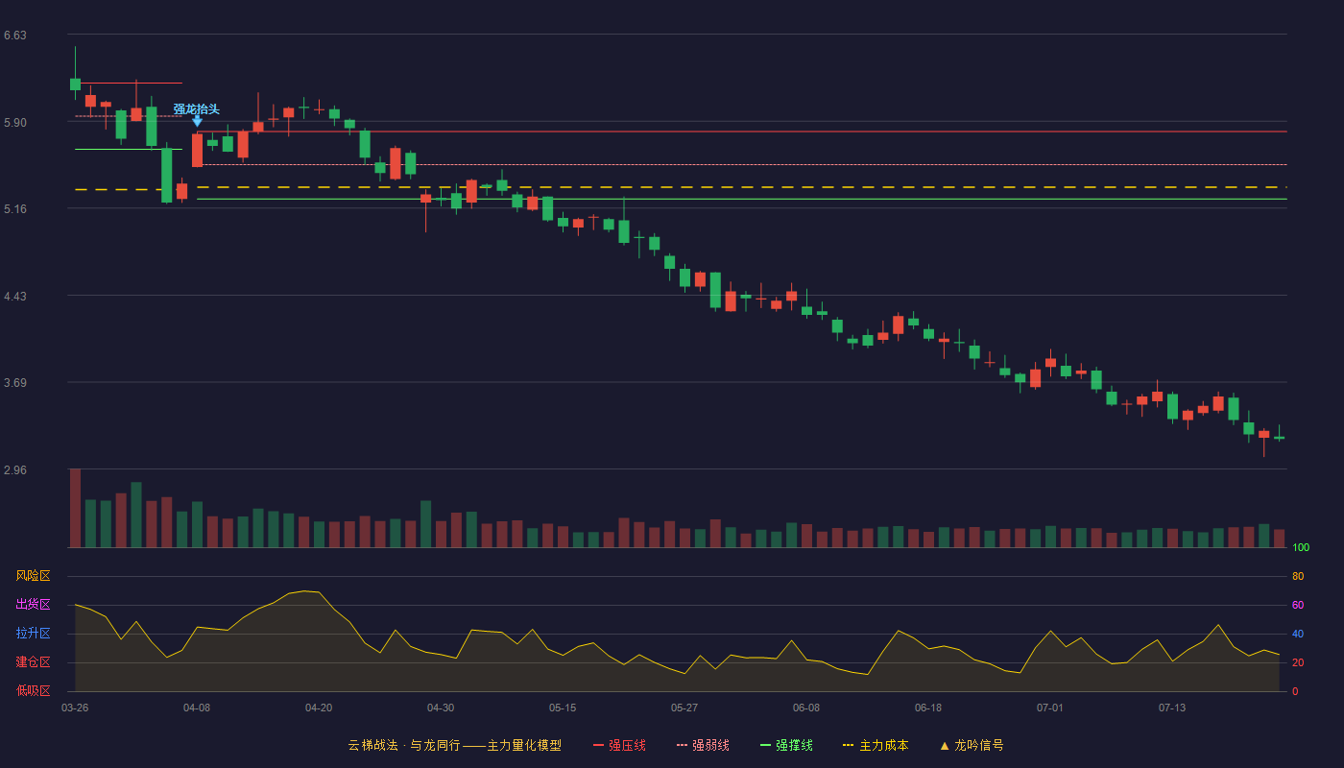This screenshot has height=768, width=1344.
Task: Click the 5.90 price axis label
Action: [14, 123]
